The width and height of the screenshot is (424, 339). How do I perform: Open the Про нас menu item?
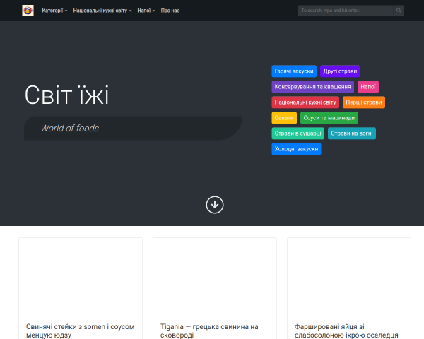coord(170,11)
